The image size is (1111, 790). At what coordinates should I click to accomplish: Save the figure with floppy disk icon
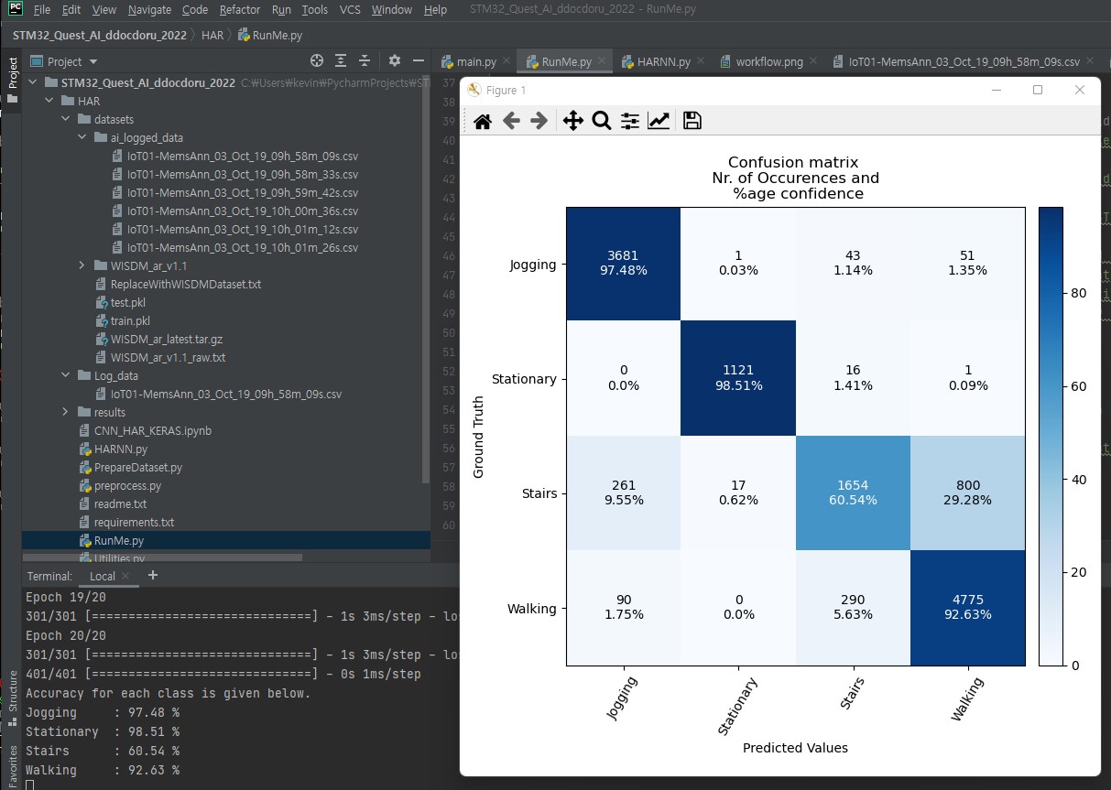coord(692,121)
